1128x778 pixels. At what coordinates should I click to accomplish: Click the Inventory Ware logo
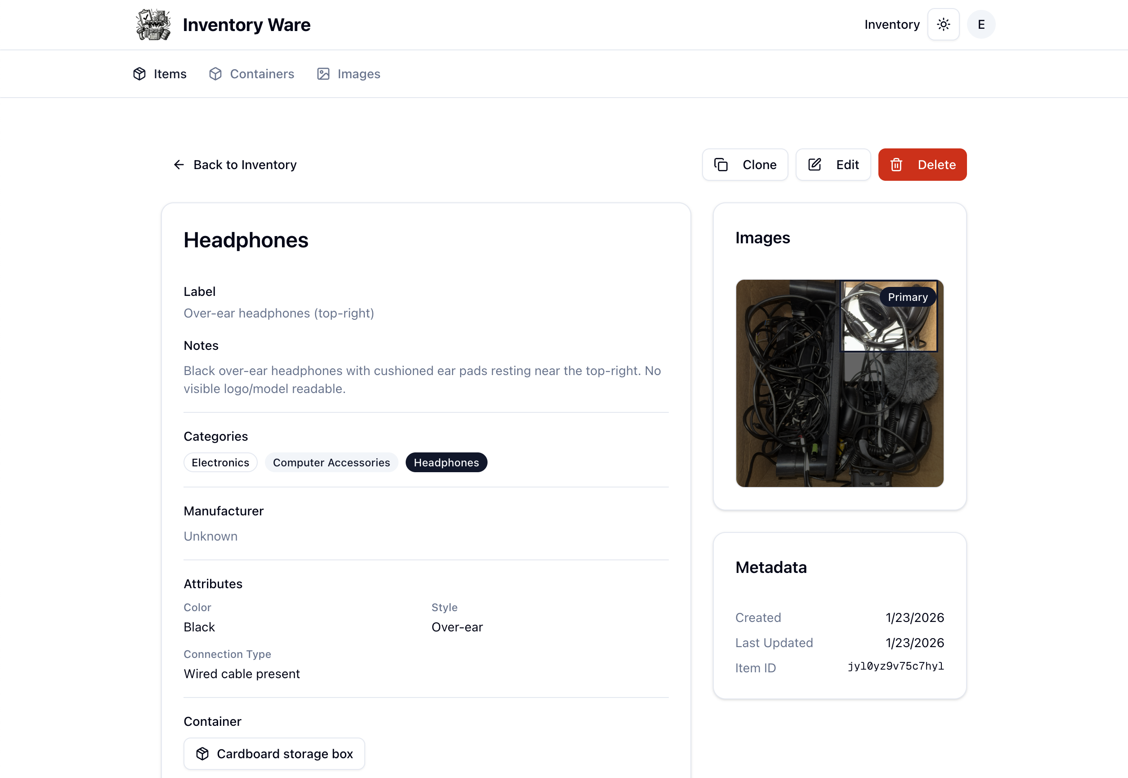[x=152, y=24]
